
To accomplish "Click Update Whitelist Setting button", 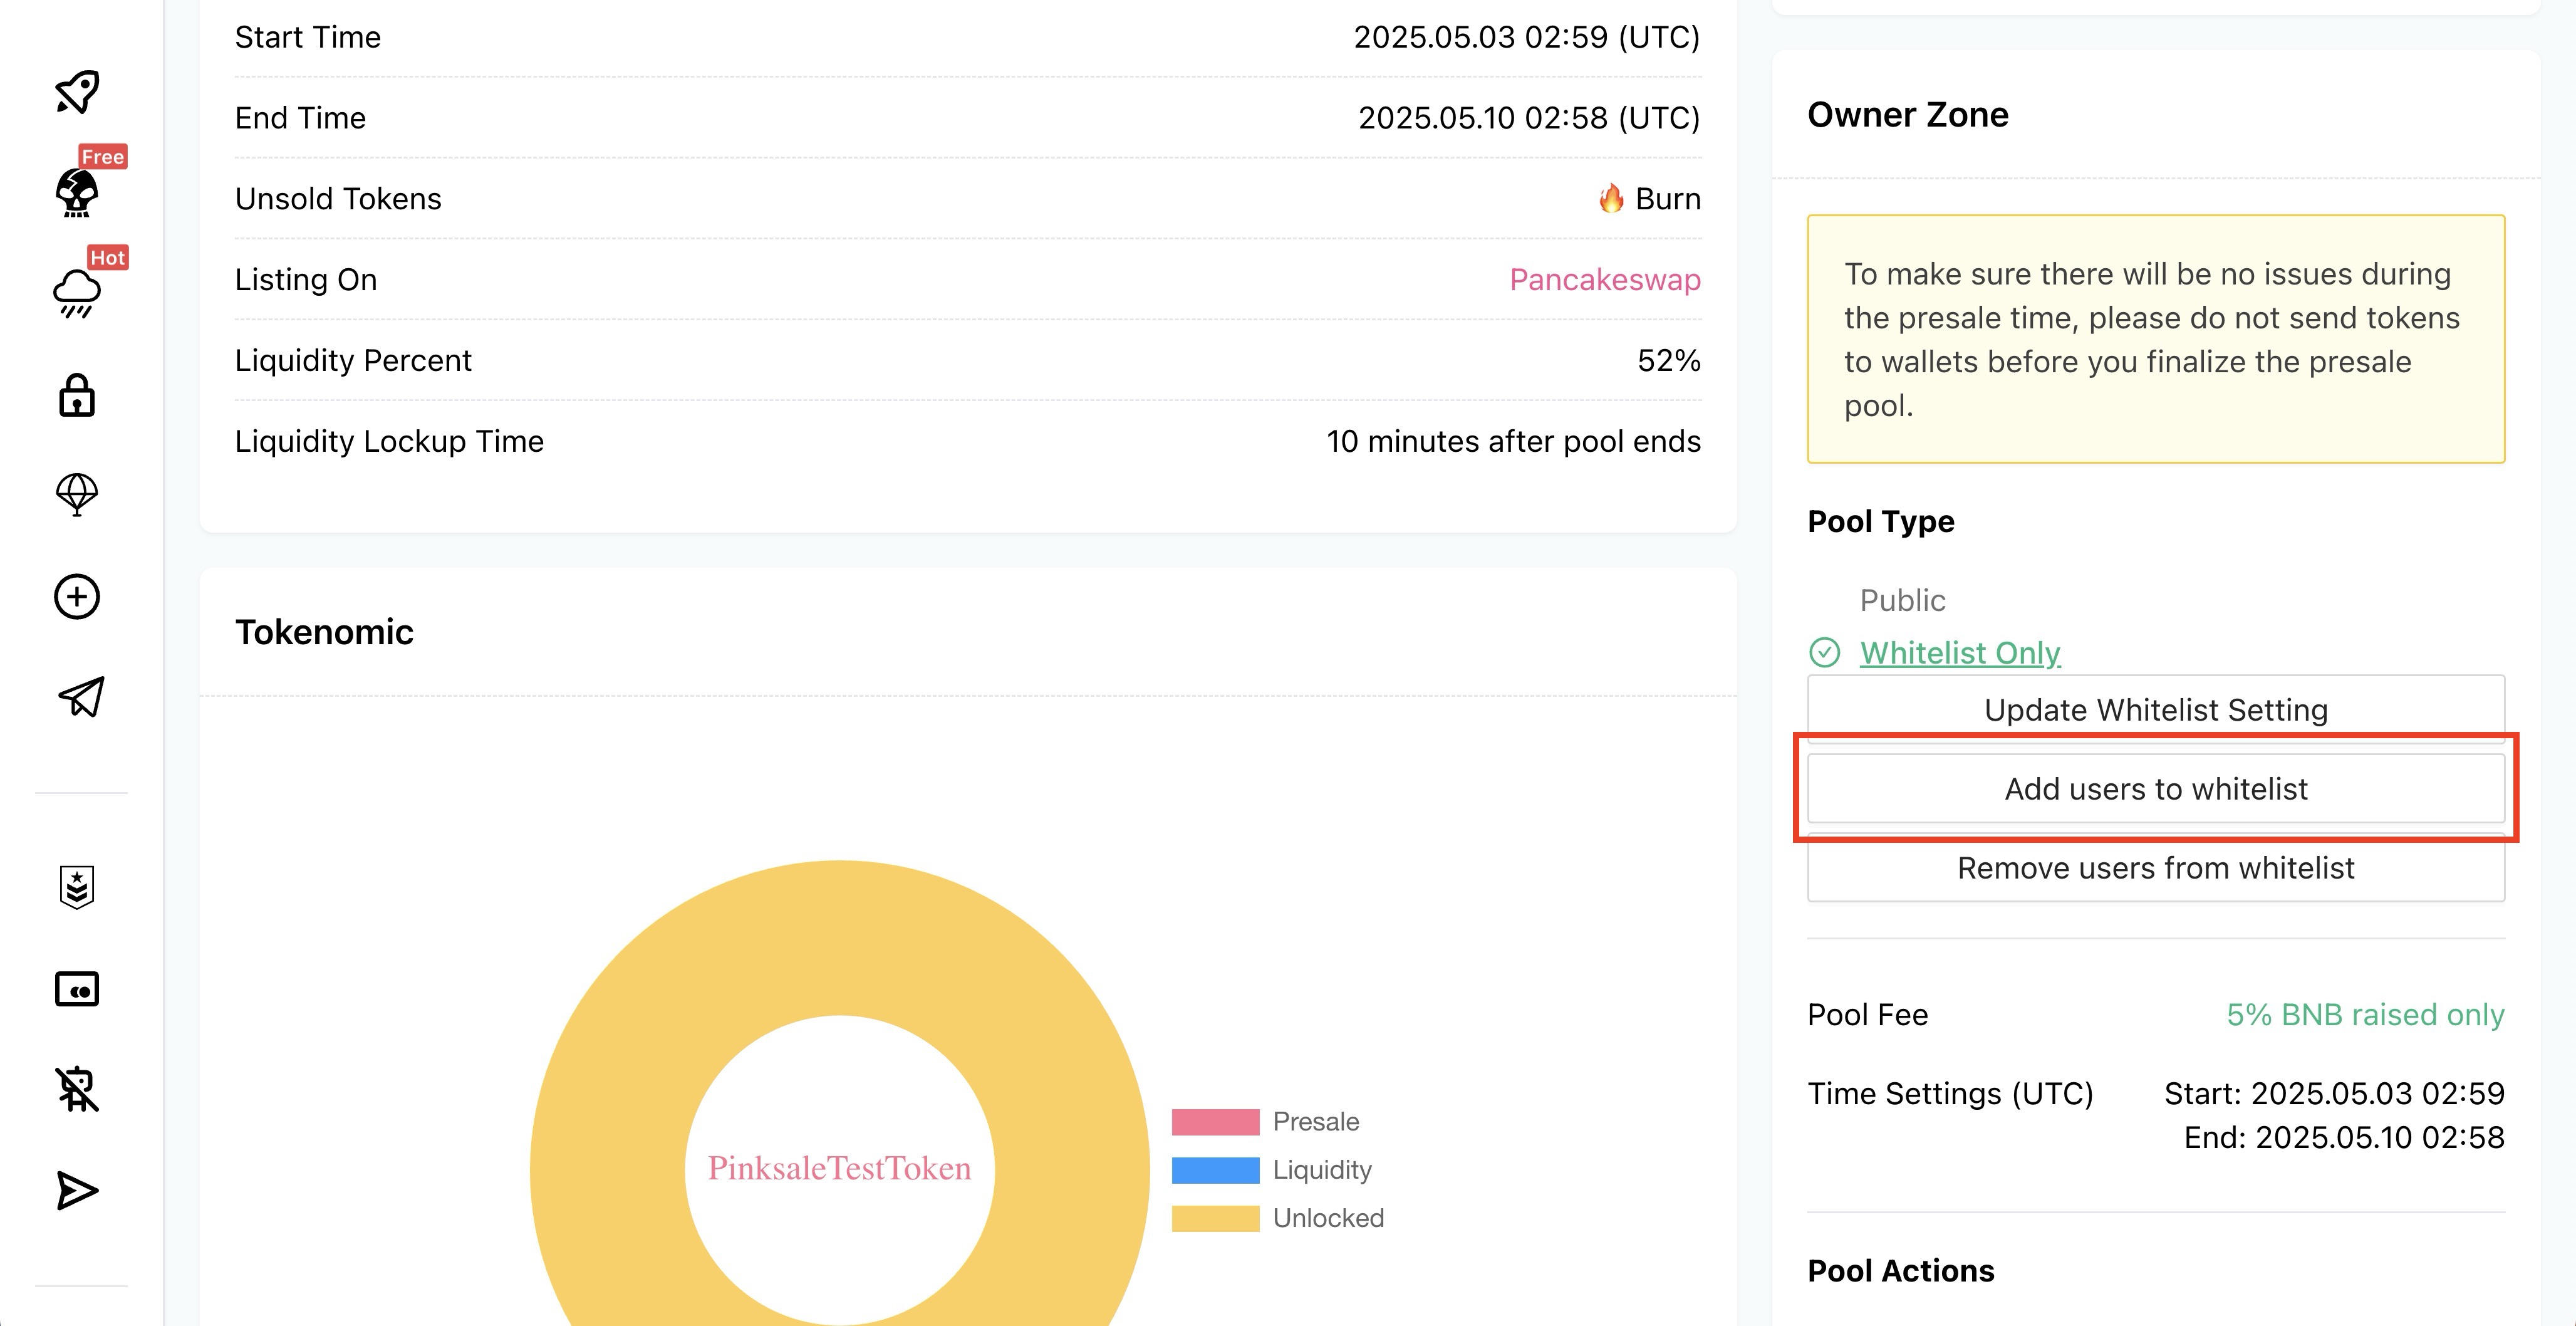I will tap(2156, 709).
